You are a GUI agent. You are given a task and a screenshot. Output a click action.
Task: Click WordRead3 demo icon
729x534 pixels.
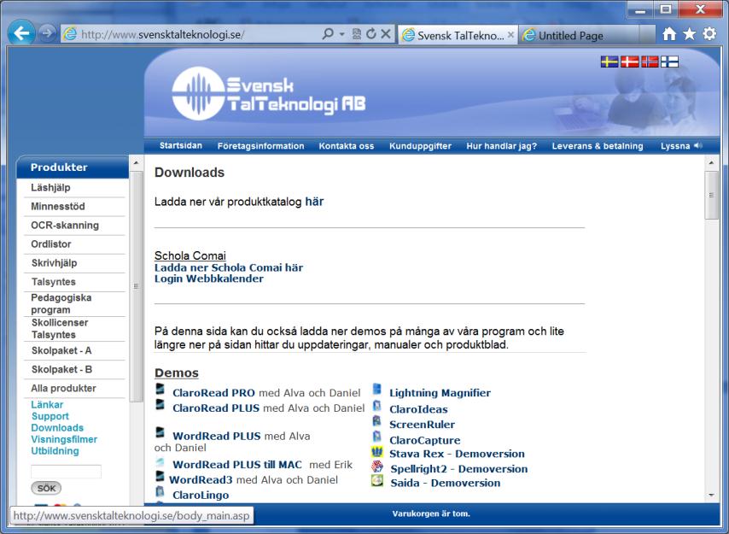tap(160, 476)
